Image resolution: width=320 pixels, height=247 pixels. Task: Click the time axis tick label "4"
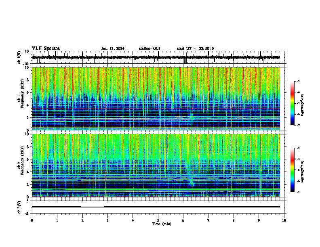tap(133, 220)
